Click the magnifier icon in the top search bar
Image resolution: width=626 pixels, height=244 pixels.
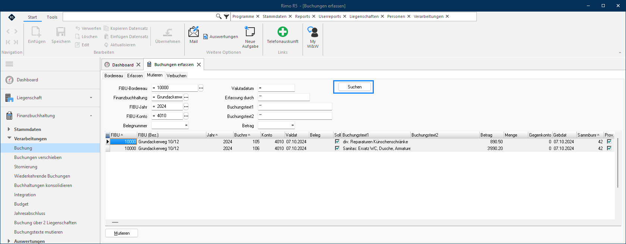pyautogui.click(x=219, y=16)
